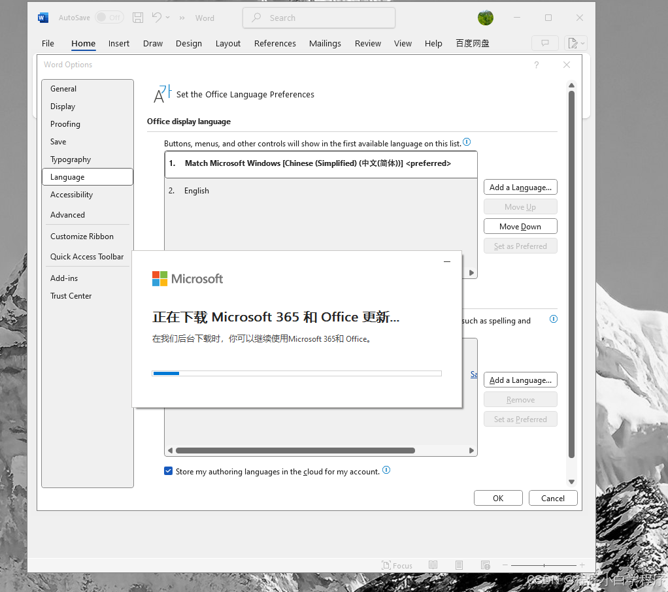Screen dimensions: 668x592
Task: Switch to the Layout tab
Action: click(x=228, y=43)
